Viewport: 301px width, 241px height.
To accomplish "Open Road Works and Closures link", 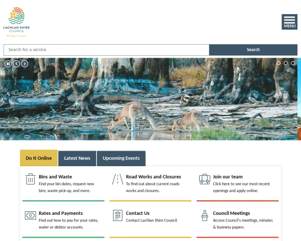I will tap(154, 177).
